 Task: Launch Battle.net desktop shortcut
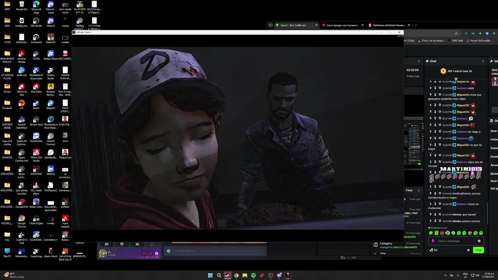click(21, 72)
